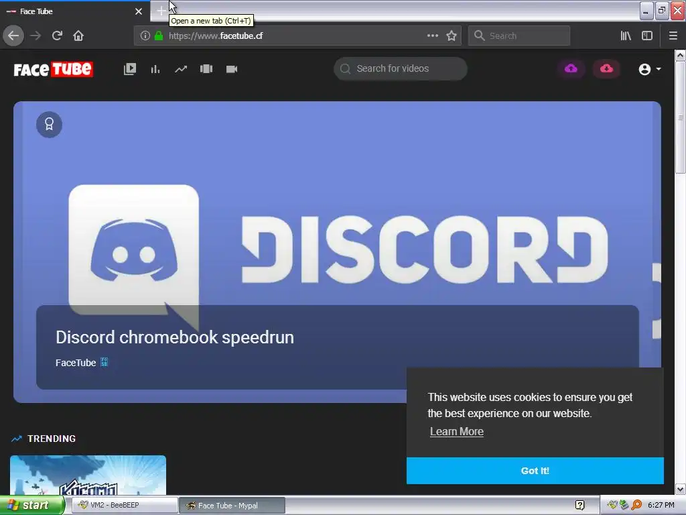
Task: Open the Library bookshelf icon
Action: pos(626,36)
